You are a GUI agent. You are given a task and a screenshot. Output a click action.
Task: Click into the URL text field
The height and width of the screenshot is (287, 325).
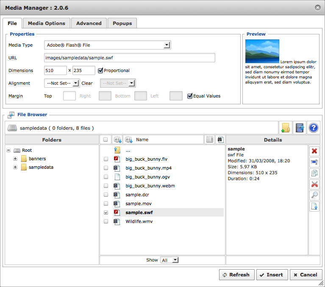[129, 58]
